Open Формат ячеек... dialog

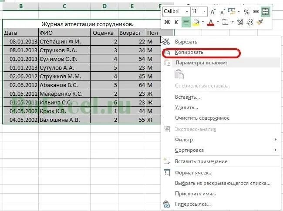221,173
